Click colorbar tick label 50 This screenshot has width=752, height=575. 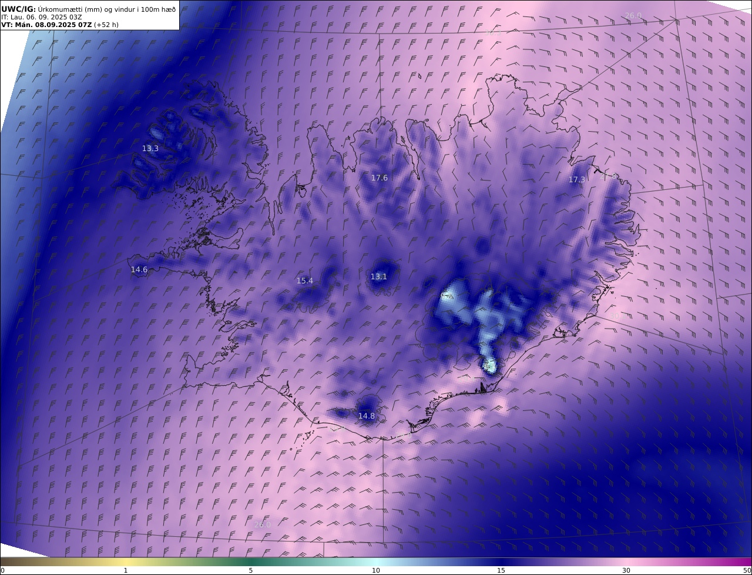(x=747, y=570)
